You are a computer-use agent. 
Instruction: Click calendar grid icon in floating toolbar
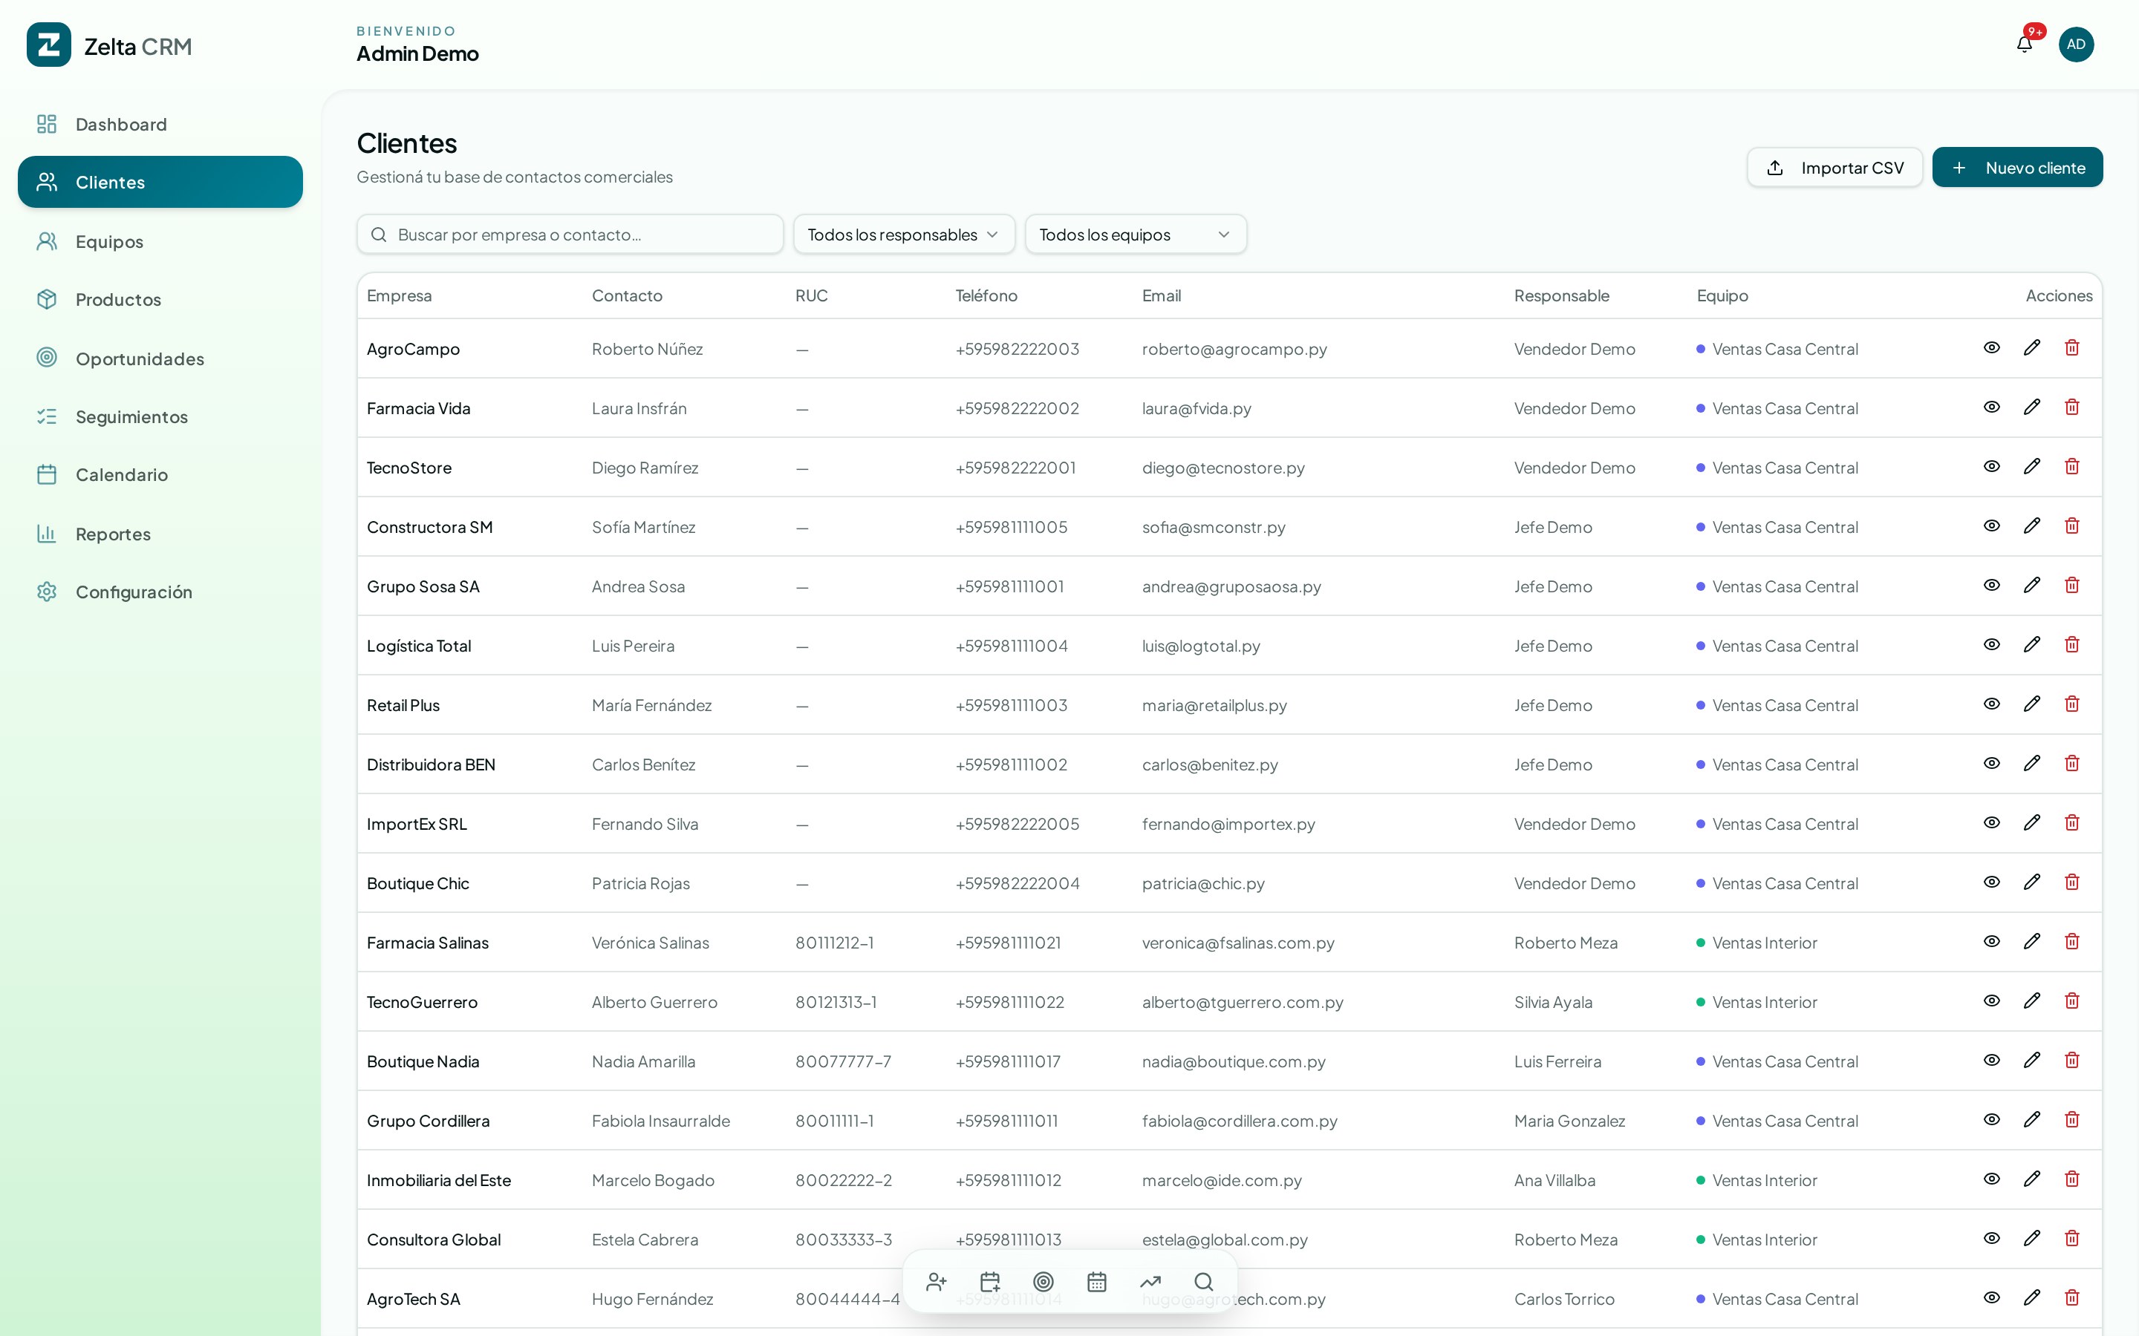(1097, 1282)
